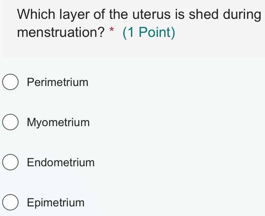Select the Epimetrium radio button
Image resolution: width=265 pixels, height=216 pixels.
pos(10,203)
